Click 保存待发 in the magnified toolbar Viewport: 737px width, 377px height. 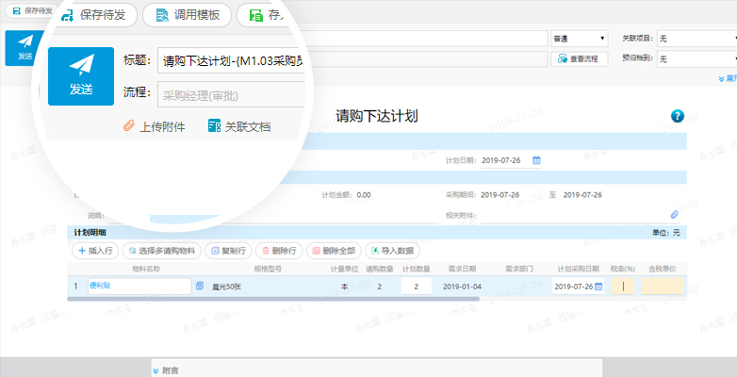point(93,16)
